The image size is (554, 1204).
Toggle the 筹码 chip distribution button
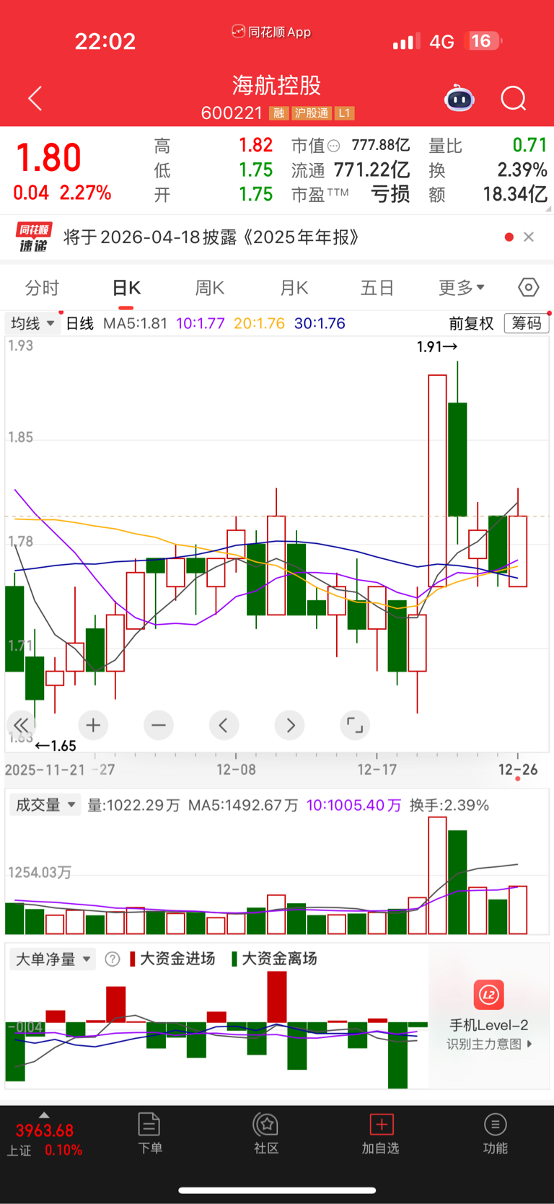[527, 323]
